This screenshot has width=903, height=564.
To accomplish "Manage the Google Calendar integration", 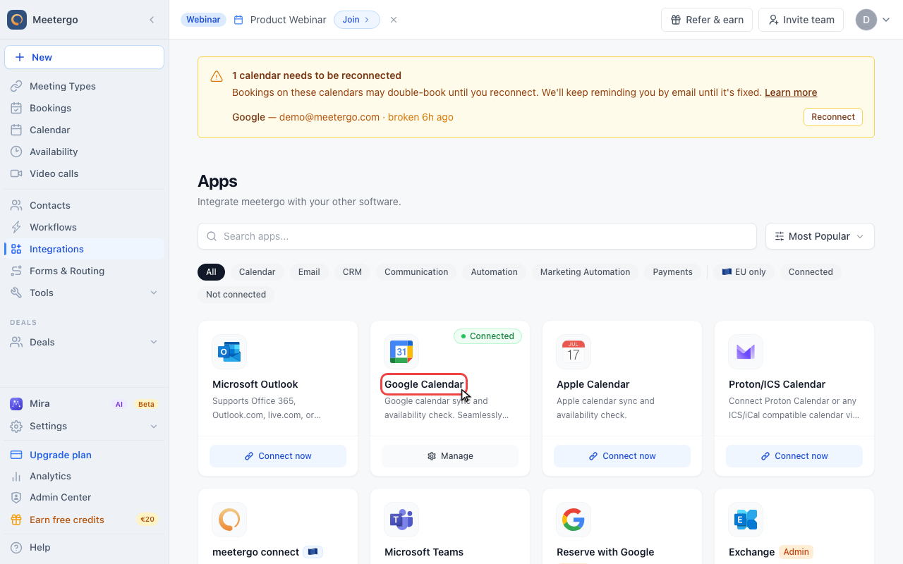I will [450, 456].
